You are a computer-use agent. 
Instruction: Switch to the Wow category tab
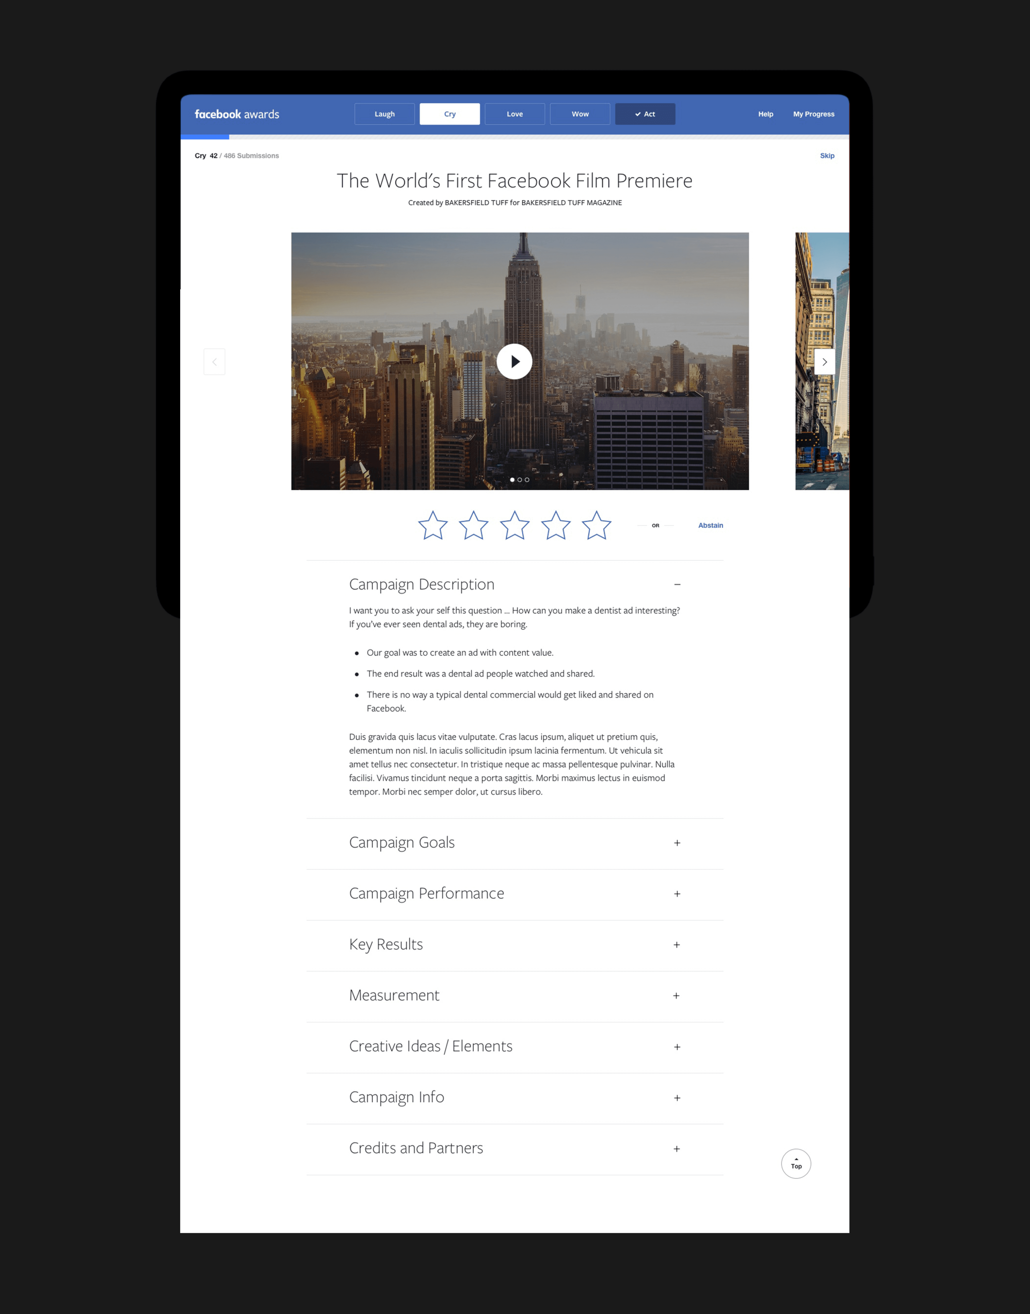coord(580,114)
